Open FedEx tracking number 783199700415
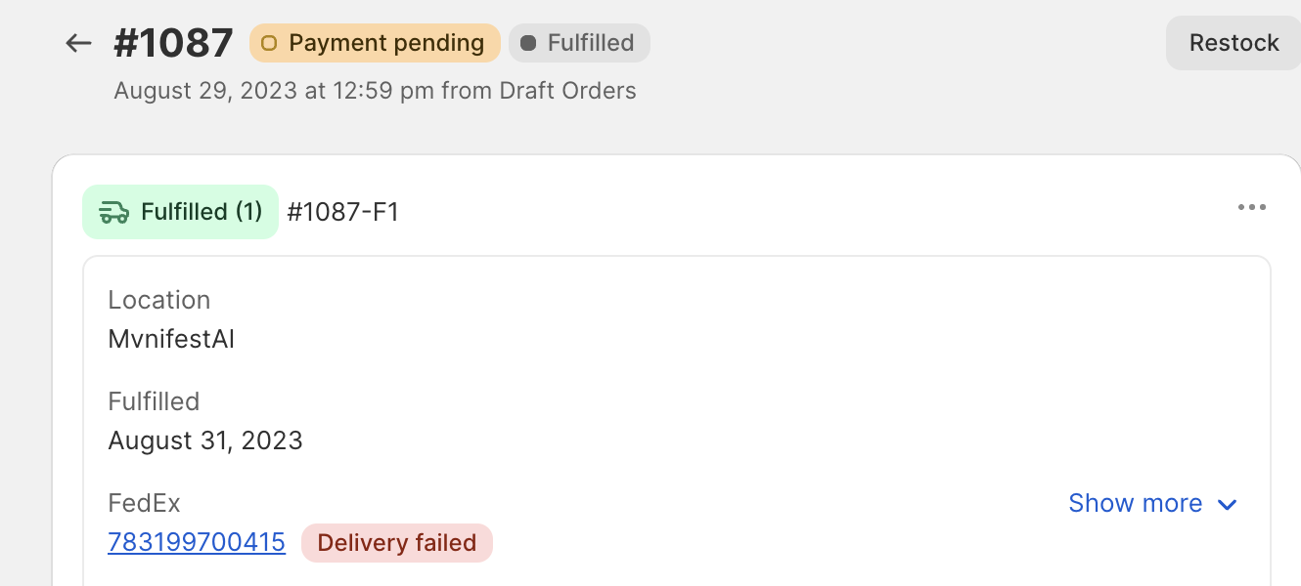The height and width of the screenshot is (586, 1301). (x=197, y=542)
